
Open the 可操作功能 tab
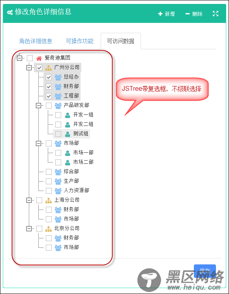[80, 41]
